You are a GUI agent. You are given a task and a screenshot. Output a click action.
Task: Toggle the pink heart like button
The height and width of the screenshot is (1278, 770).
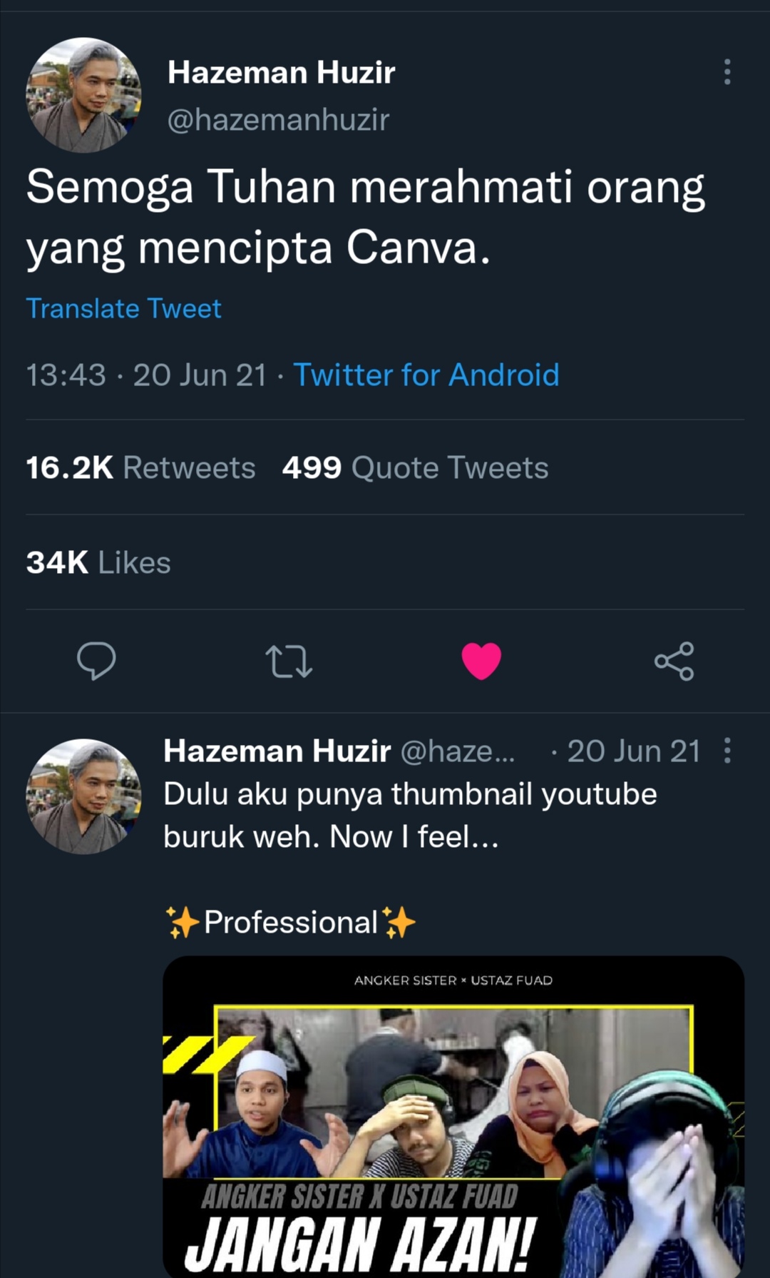coord(481,661)
